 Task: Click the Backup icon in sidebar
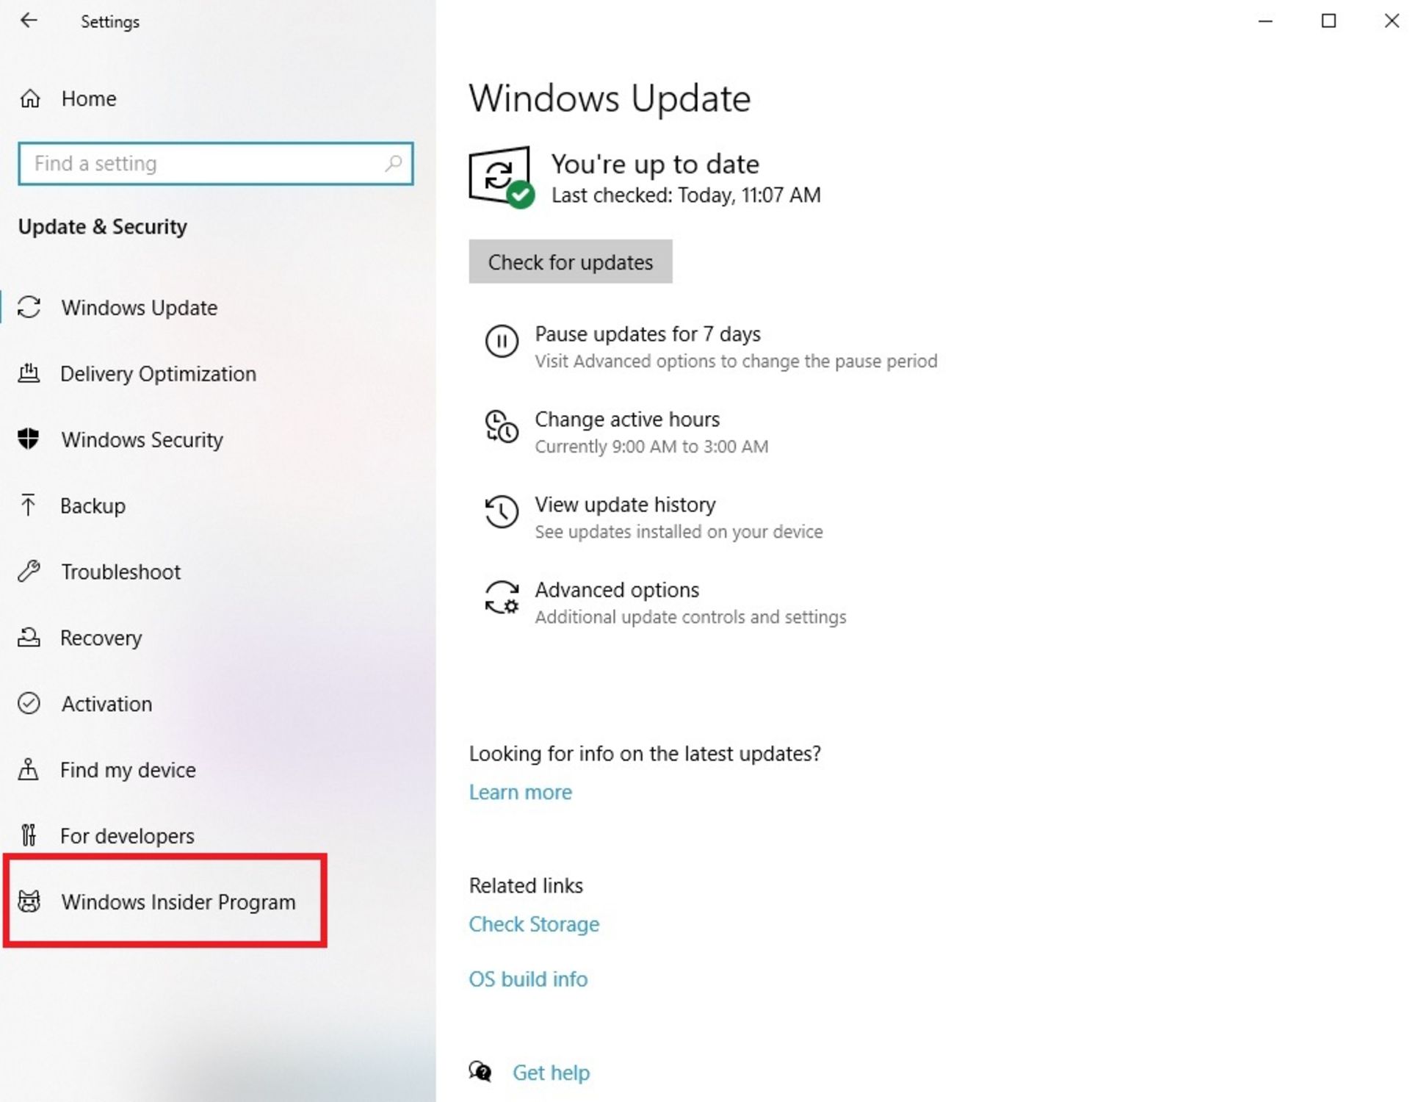[x=30, y=504]
